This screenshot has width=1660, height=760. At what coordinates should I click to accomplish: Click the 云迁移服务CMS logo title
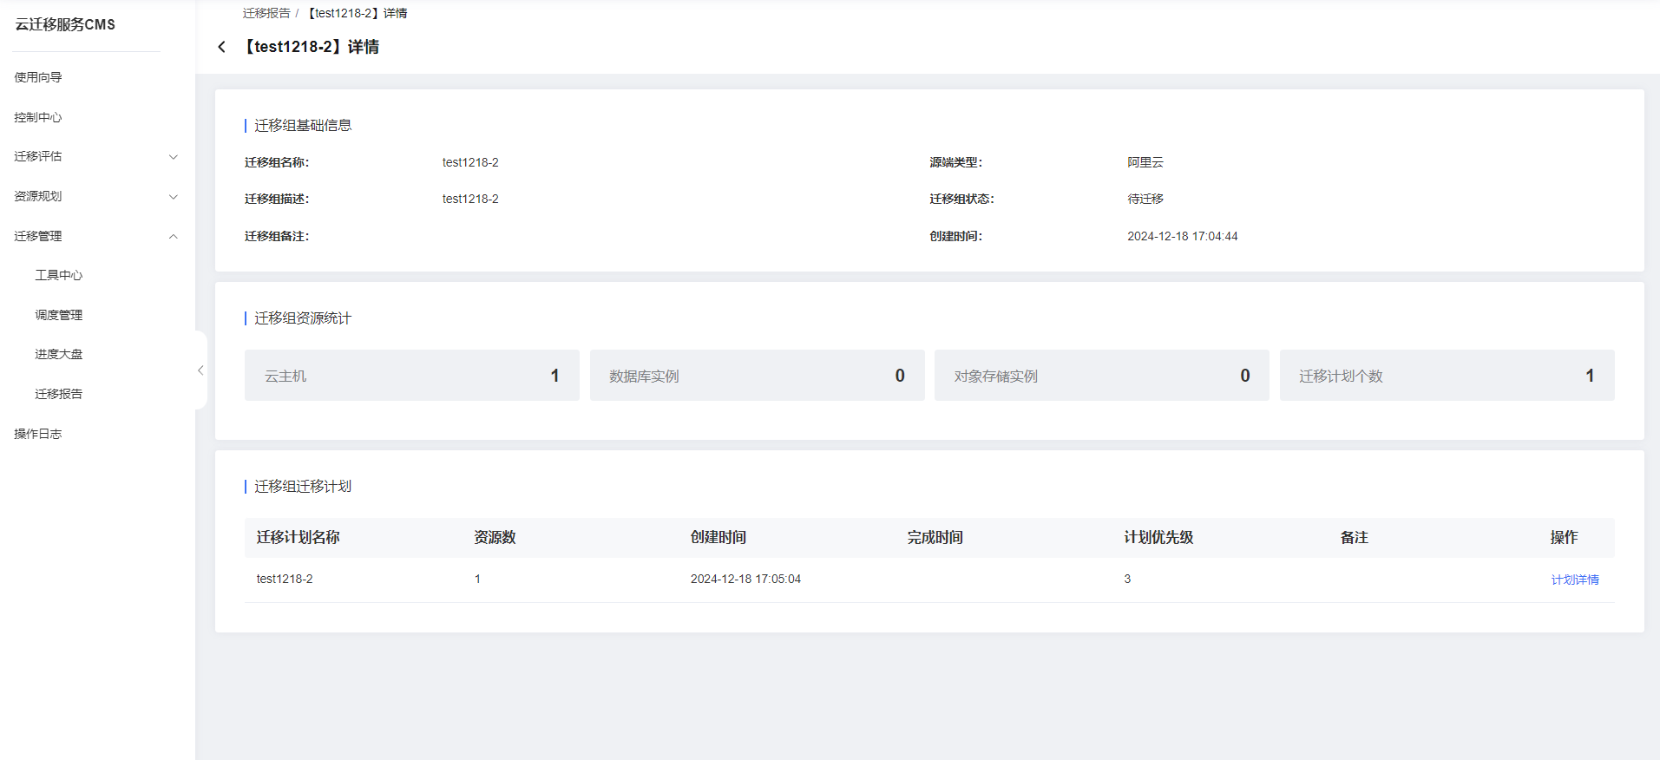[65, 24]
